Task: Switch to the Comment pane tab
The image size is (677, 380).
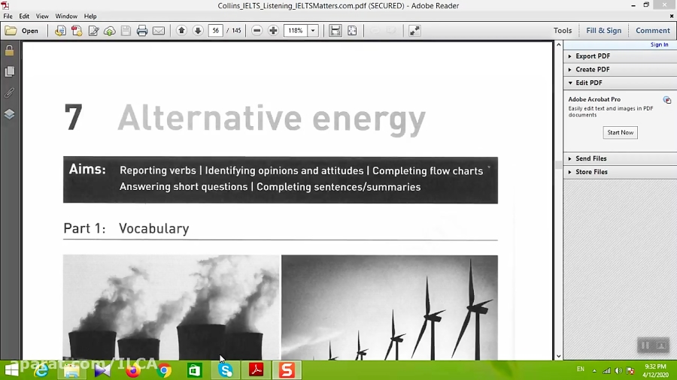Action: click(652, 31)
